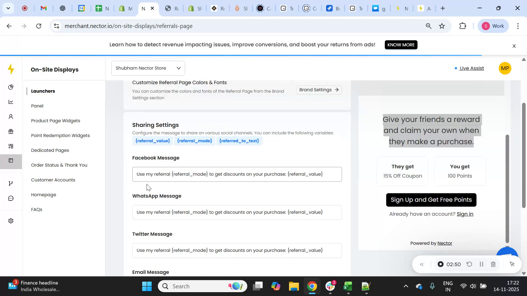Image resolution: width=527 pixels, height=296 pixels.
Task: Open the Shubham Nector Store dropdown
Action: [148, 68]
